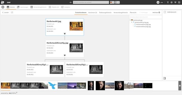The image size is (182, 95).
Task: Select blue hummingbird filmstrip thumbnail
Action: pyautogui.click(x=53, y=85)
